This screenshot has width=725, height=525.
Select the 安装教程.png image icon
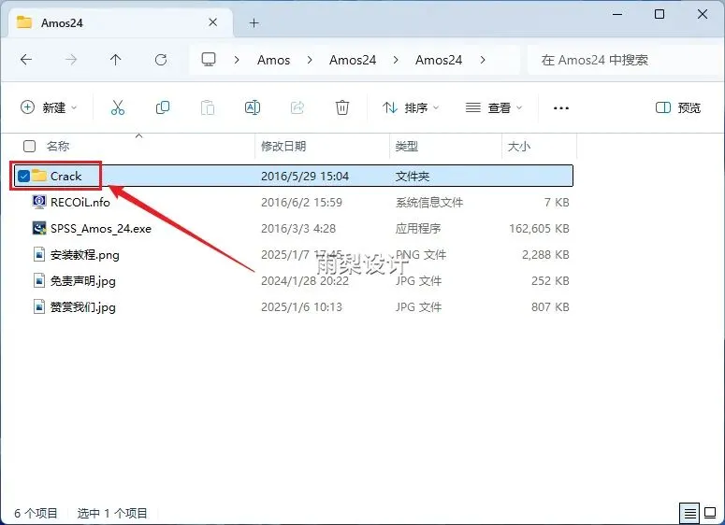pyautogui.click(x=39, y=254)
